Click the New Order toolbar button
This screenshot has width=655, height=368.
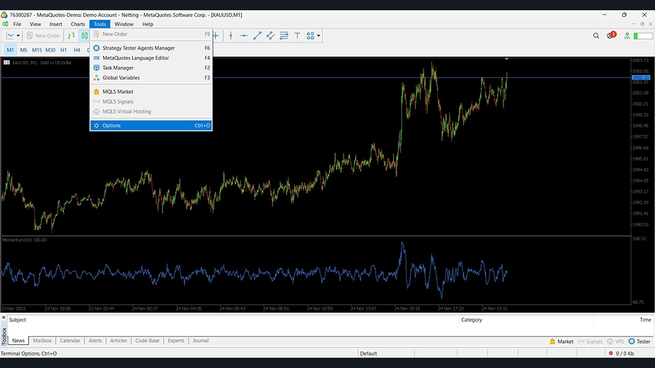pos(43,36)
